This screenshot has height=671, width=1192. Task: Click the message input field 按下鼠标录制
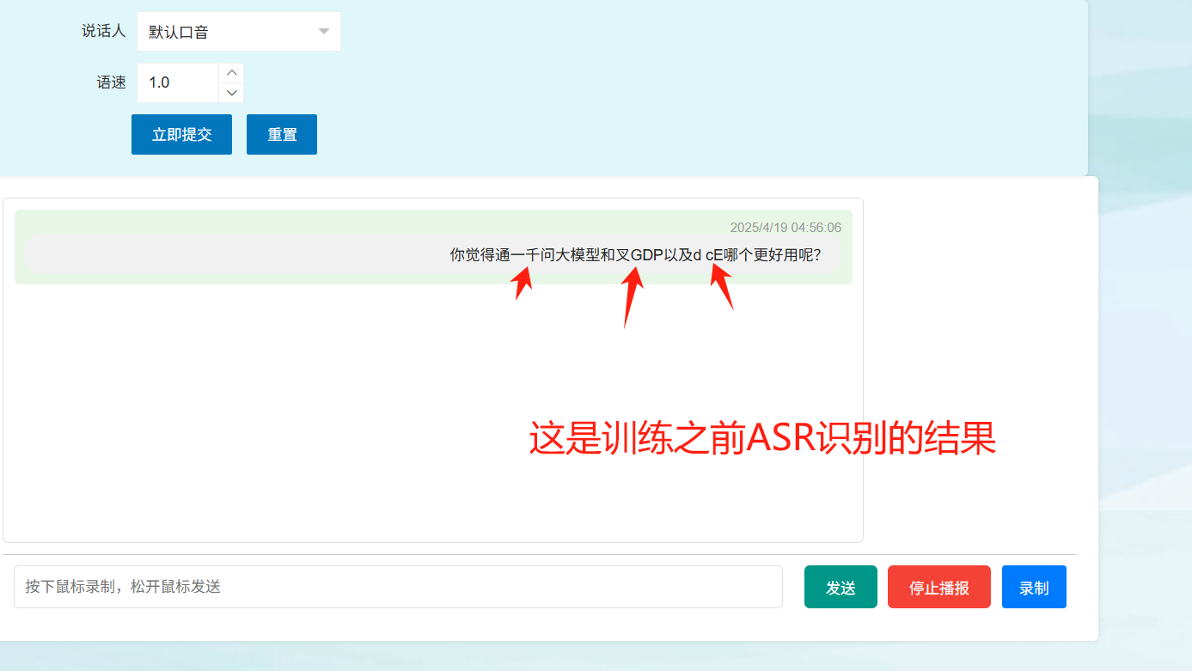tap(398, 587)
